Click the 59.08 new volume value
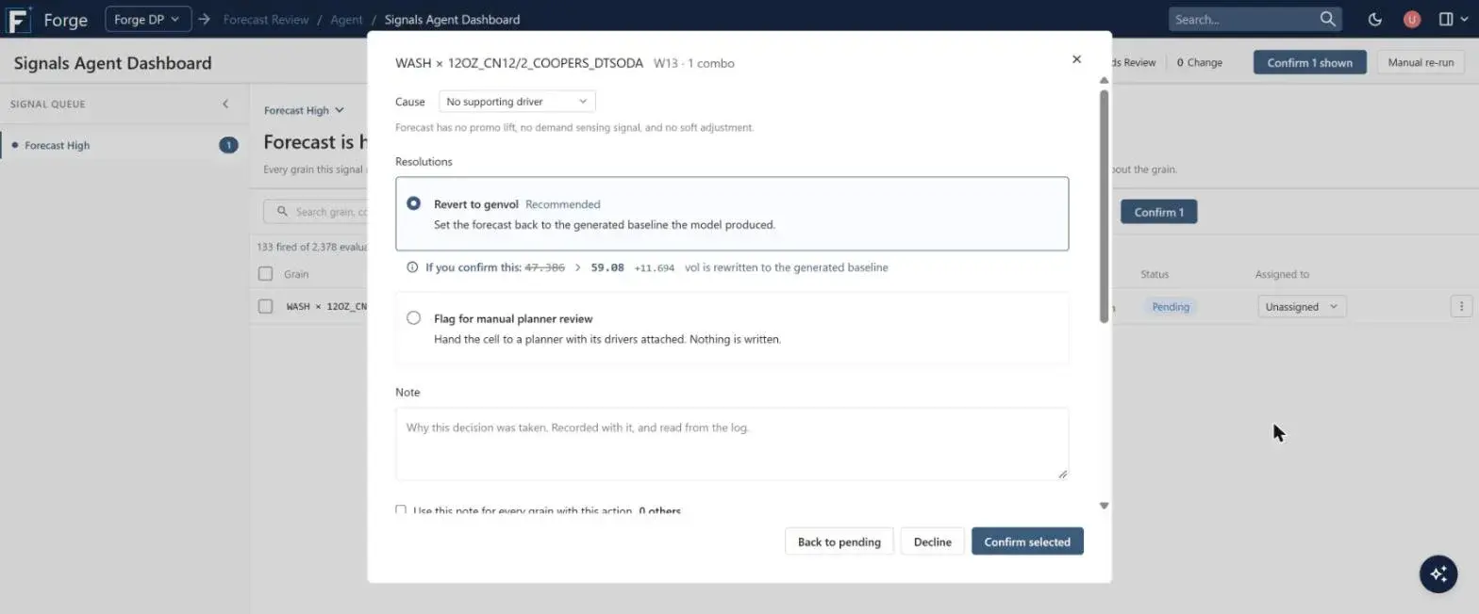The image size is (1479, 614). (607, 267)
